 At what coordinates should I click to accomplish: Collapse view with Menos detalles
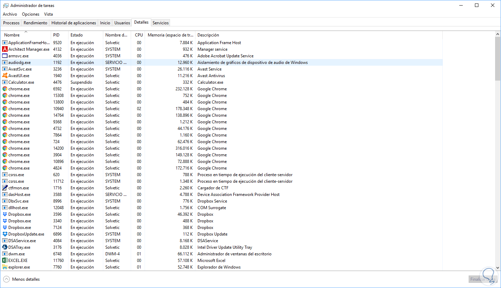pos(22,279)
